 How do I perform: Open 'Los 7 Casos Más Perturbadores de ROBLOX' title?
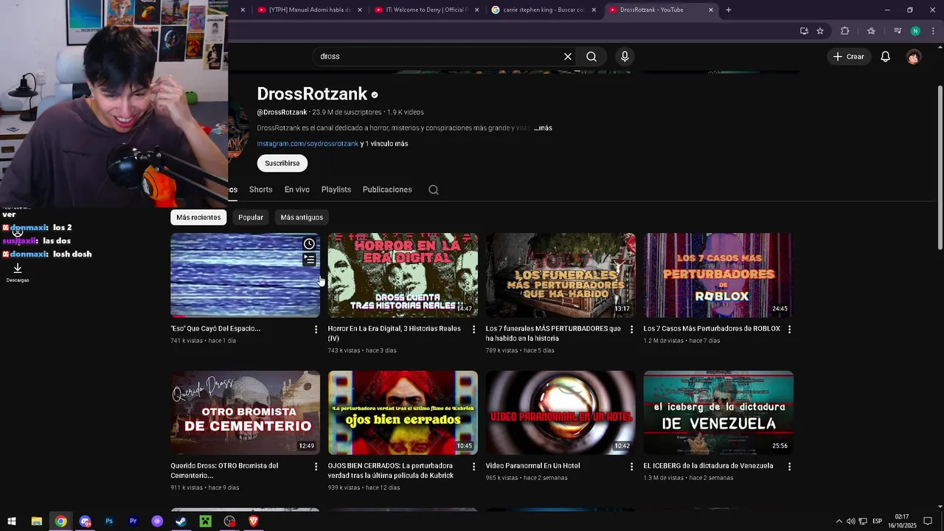pyautogui.click(x=712, y=329)
